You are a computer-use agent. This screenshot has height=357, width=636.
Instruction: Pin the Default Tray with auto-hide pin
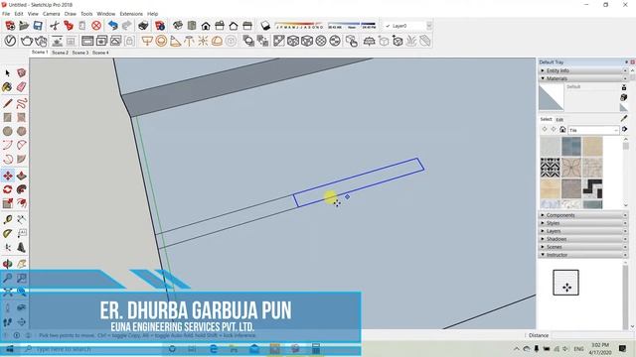tap(626, 61)
